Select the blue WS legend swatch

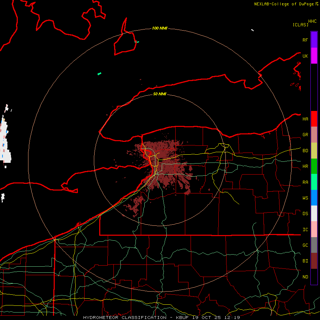pos(314,198)
